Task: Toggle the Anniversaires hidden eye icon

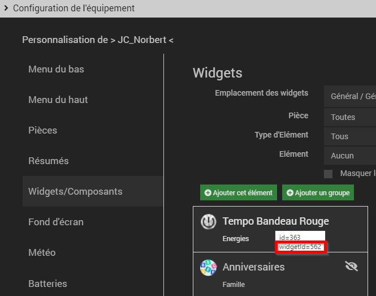Action: [351, 266]
